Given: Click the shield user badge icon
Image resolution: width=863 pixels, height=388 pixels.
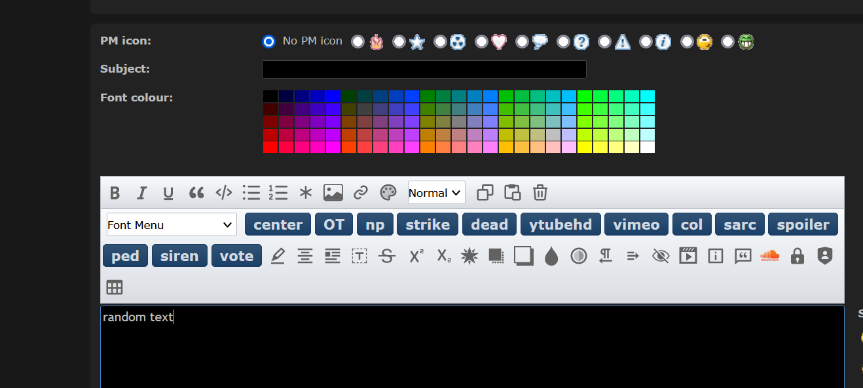Looking at the screenshot, I should tap(824, 256).
